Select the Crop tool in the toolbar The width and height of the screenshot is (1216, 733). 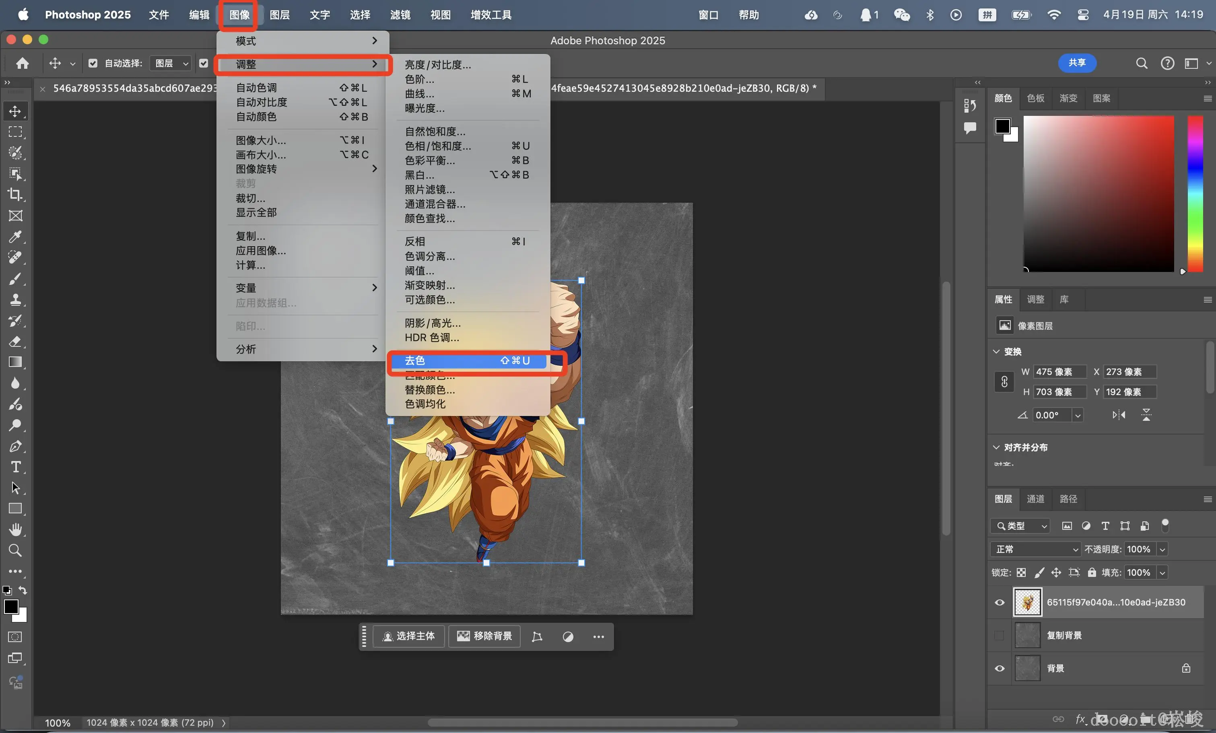coord(15,194)
